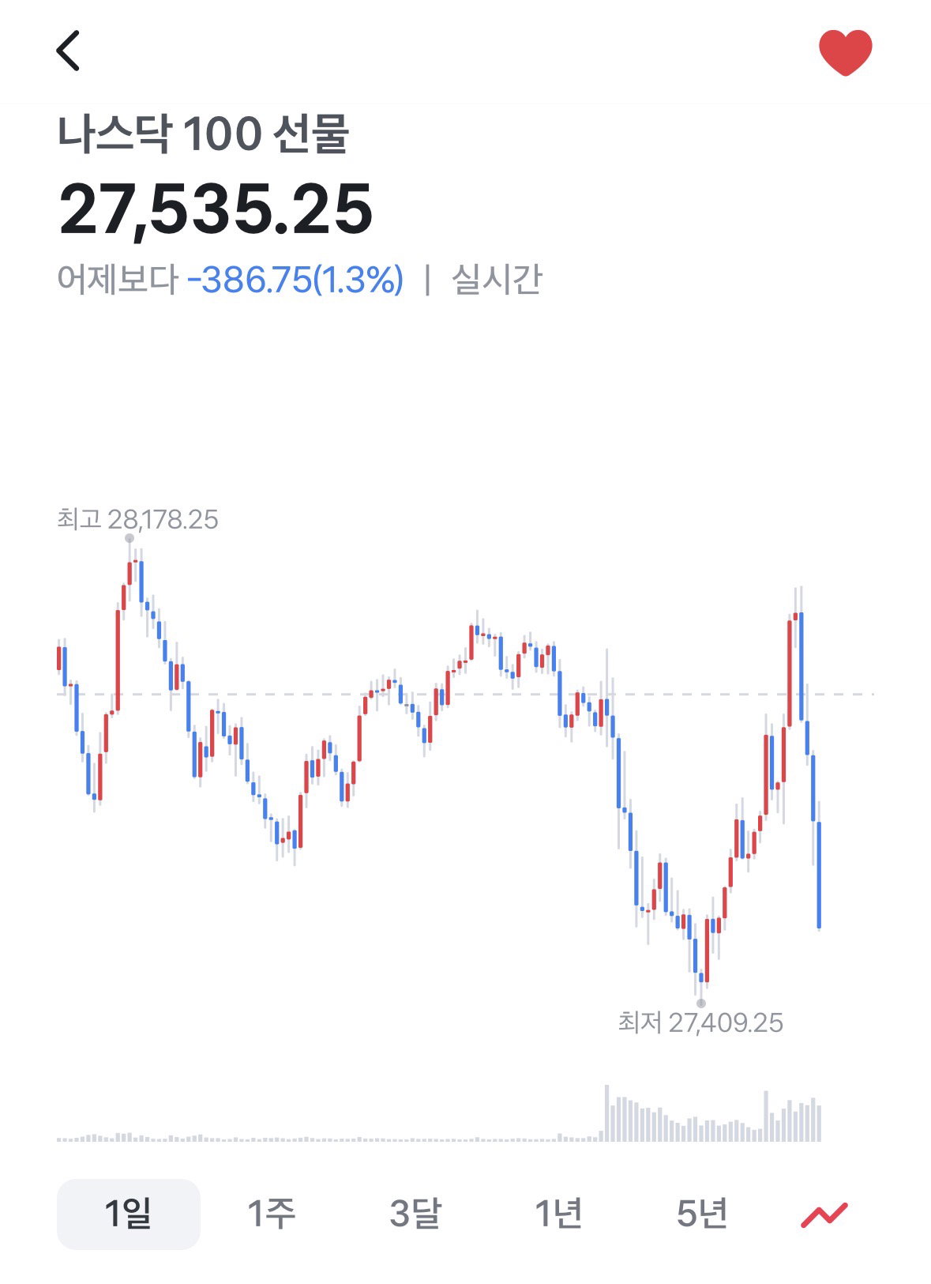Viewport: 931px width, 1284px height.
Task: Tap the dashed previous-close reference line
Action: tap(466, 694)
